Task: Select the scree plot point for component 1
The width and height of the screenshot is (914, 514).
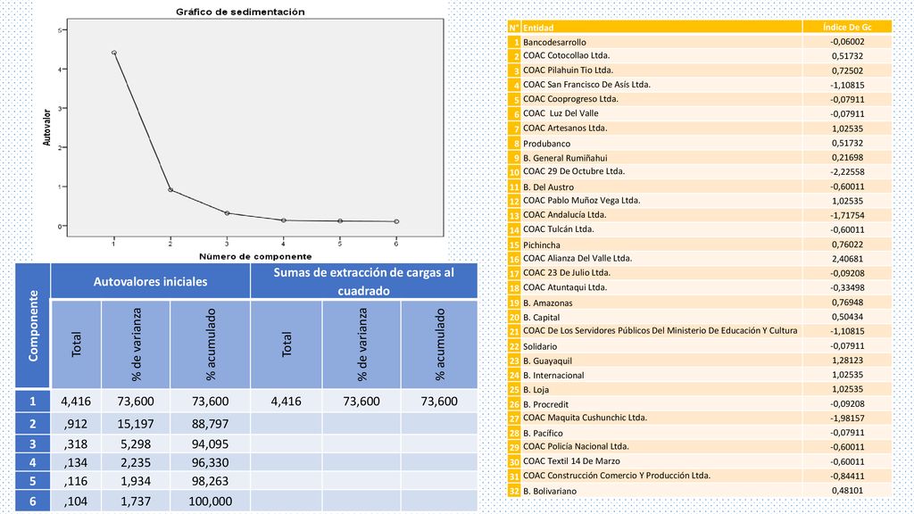Action: [114, 53]
